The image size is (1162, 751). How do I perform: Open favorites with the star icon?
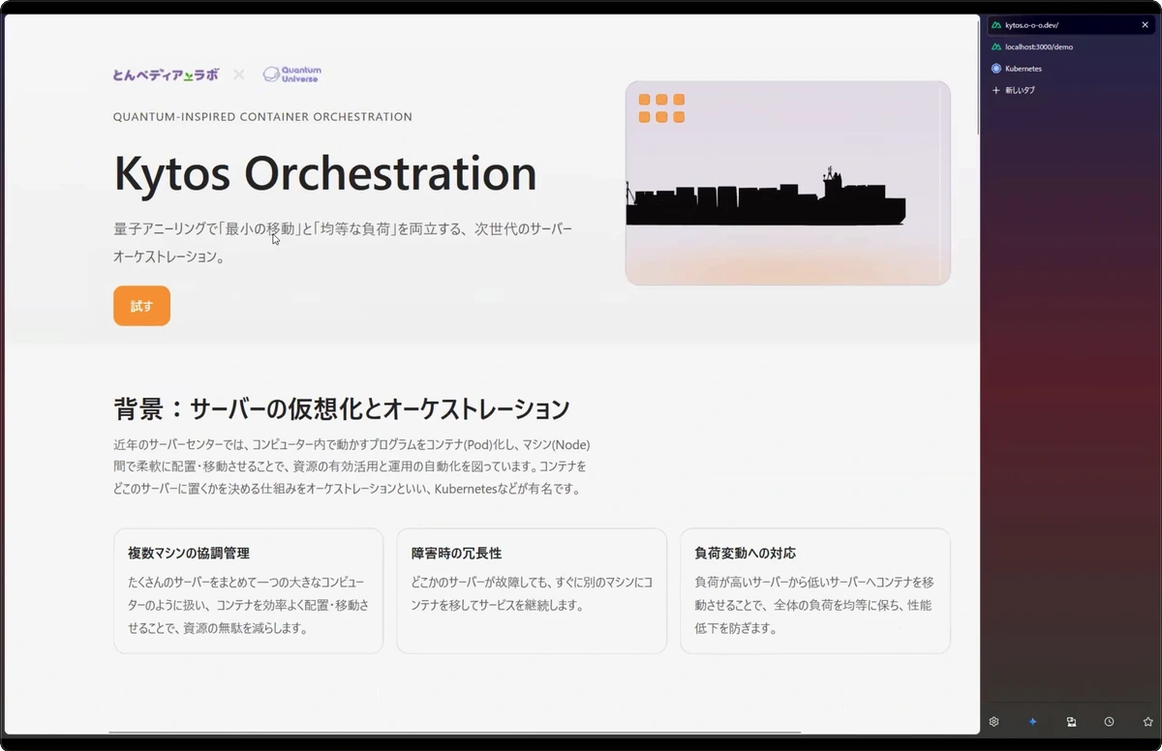point(1146,721)
